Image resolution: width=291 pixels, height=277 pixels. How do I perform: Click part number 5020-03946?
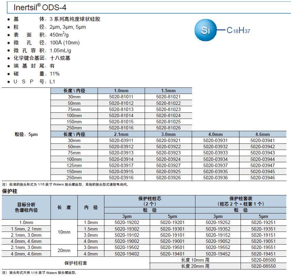point(262,178)
